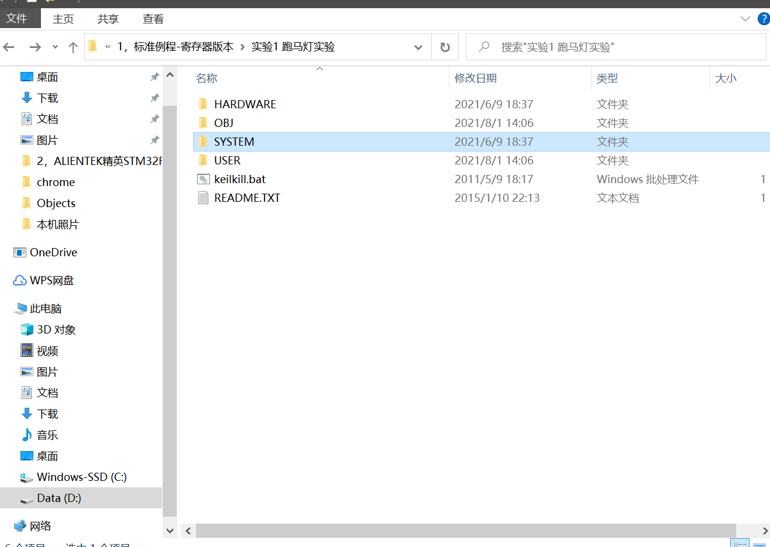Switch to the 共享 ribbon tab

coord(108,19)
